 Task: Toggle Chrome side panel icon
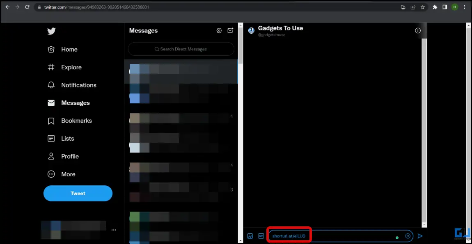tap(445, 7)
